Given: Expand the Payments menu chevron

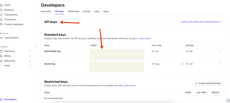Looking at the screenshot, I should pyautogui.click(x=30, y=51).
